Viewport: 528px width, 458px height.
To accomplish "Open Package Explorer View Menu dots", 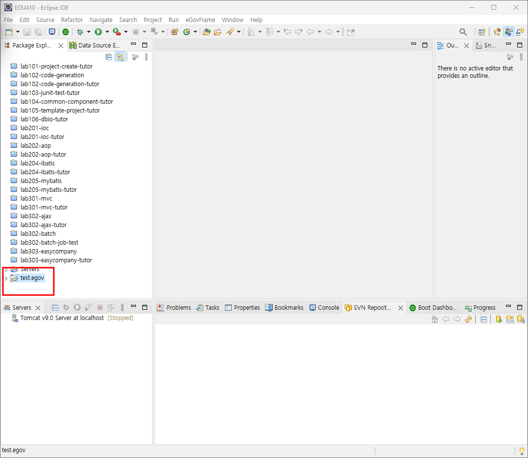I will point(146,57).
